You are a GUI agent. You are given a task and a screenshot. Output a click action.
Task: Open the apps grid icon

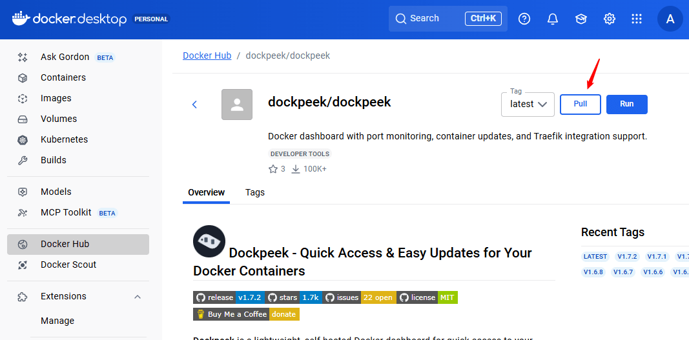pyautogui.click(x=636, y=19)
